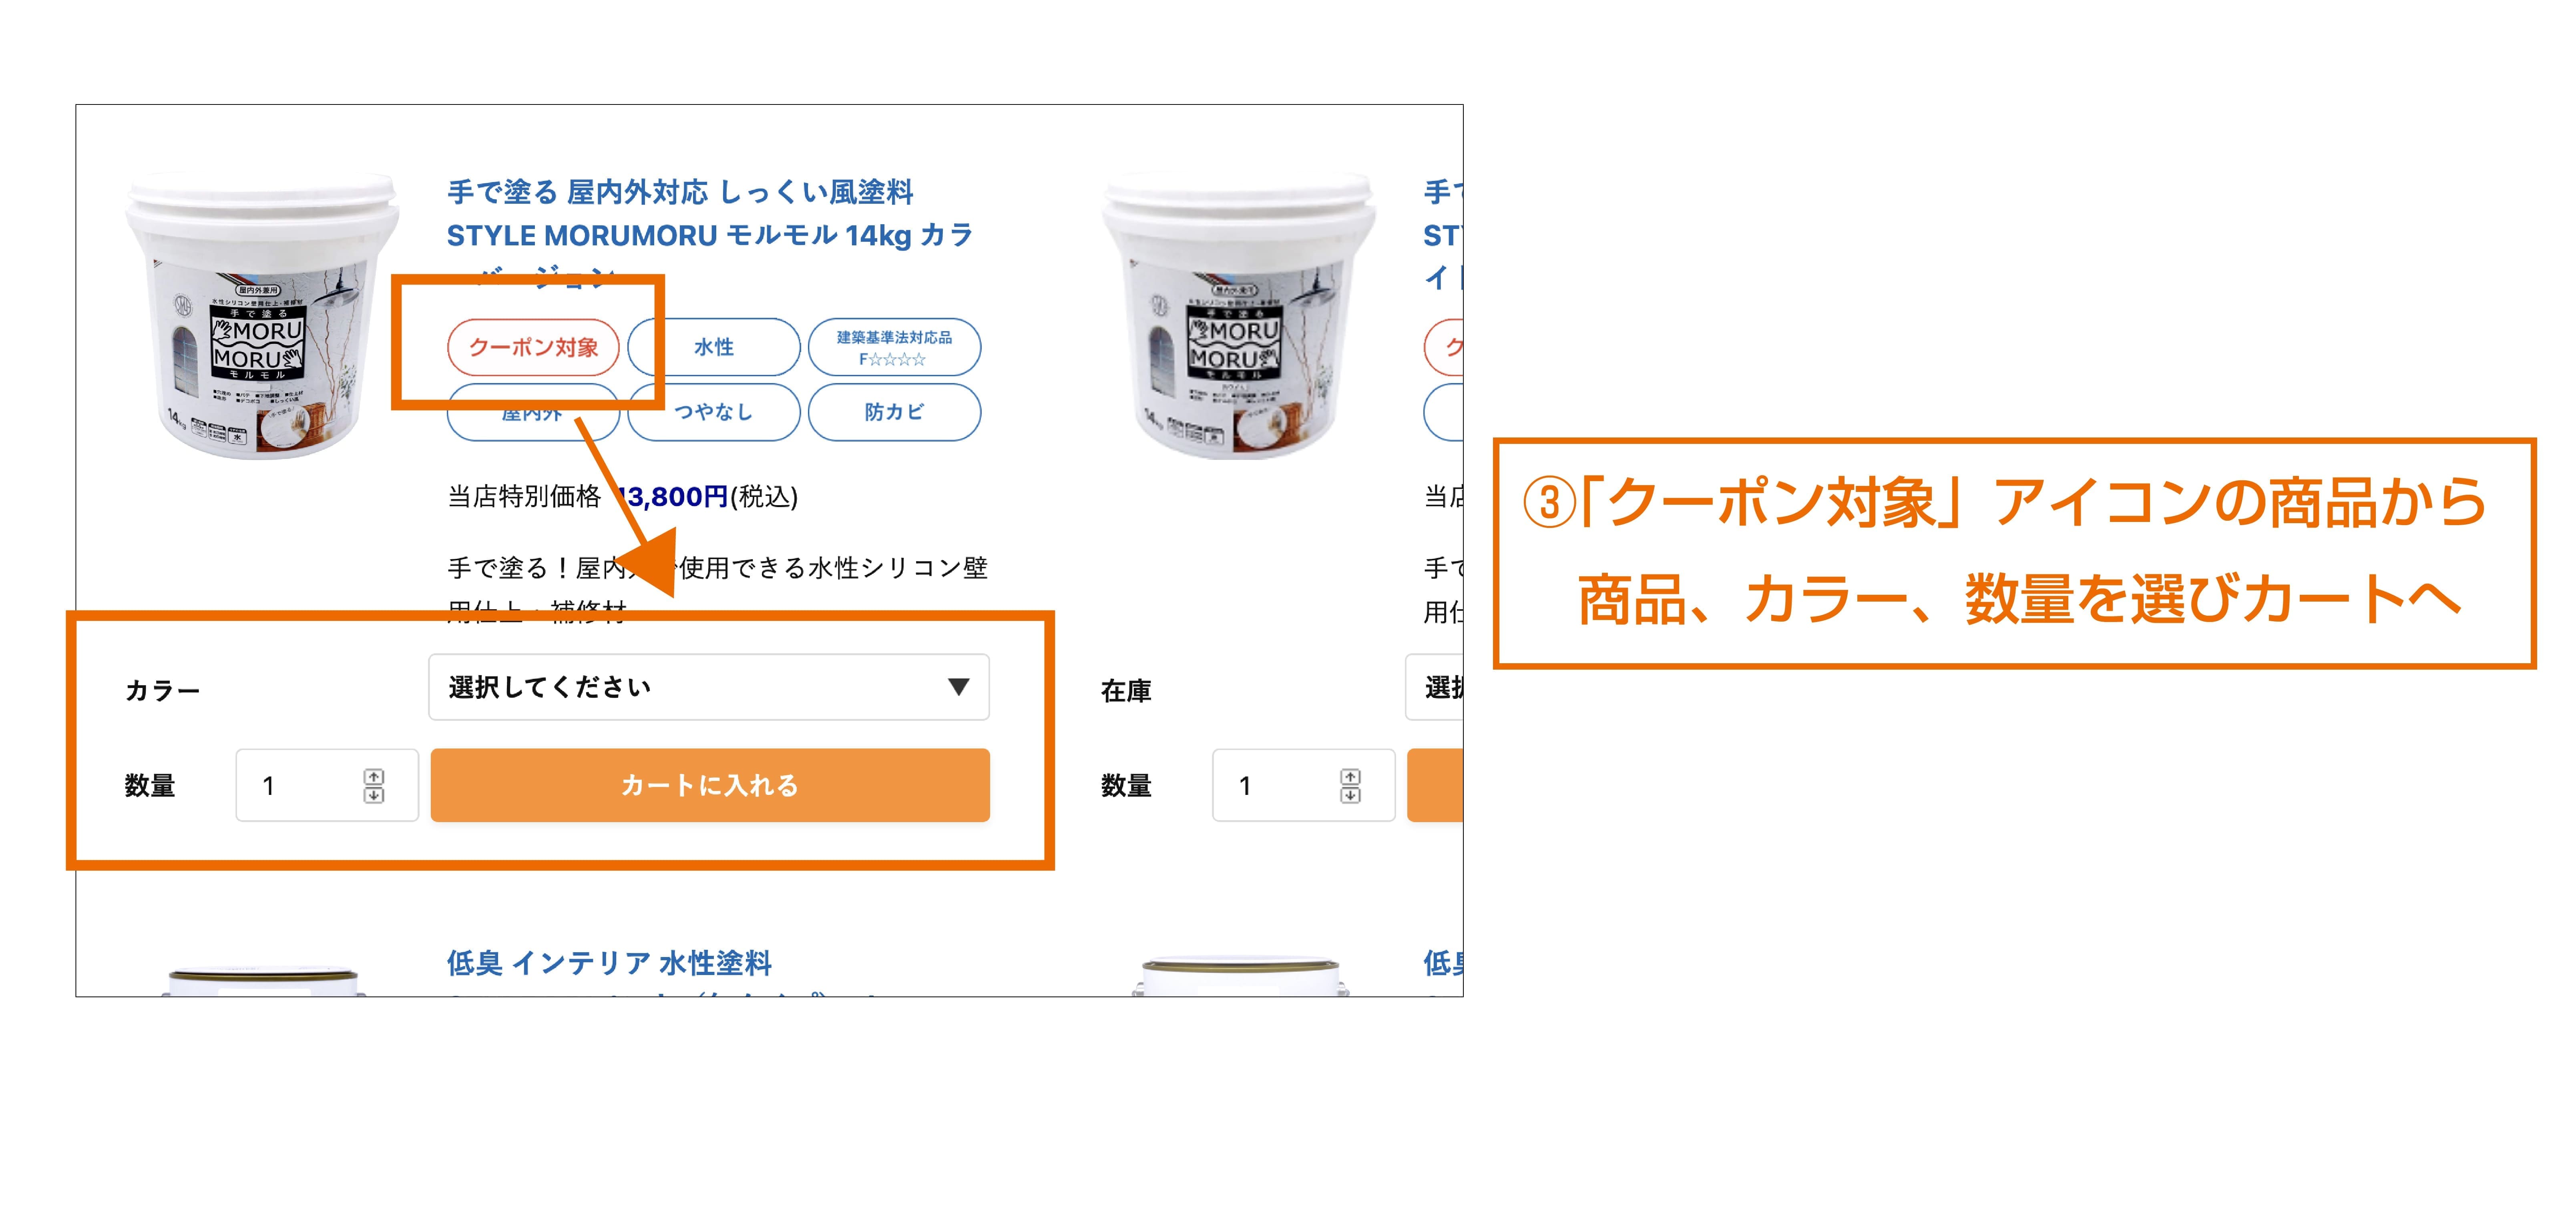Select the 水性 tag badge
The height and width of the screenshot is (1232, 2576).
714,347
